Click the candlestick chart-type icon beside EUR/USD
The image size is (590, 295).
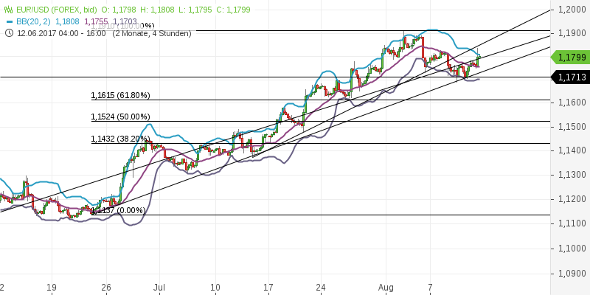pyautogui.click(x=8, y=10)
